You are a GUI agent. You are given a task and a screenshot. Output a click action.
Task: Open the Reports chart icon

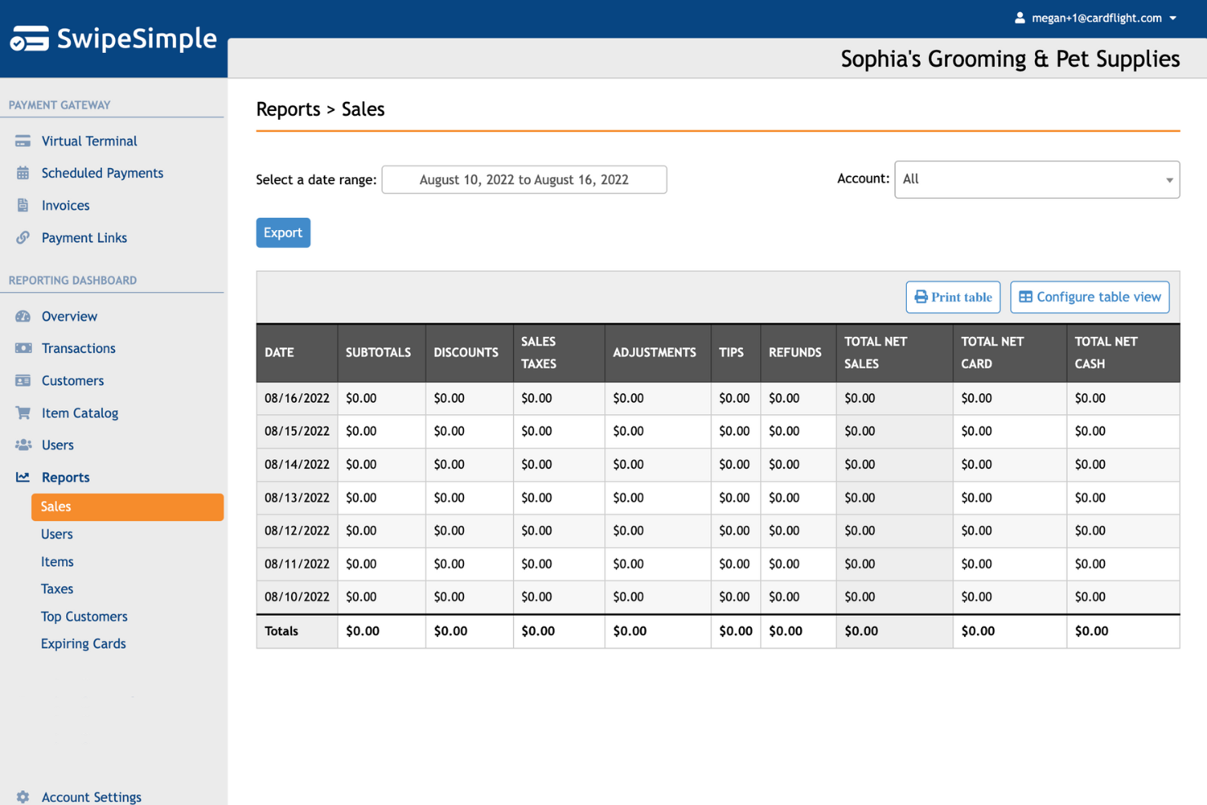(22, 477)
